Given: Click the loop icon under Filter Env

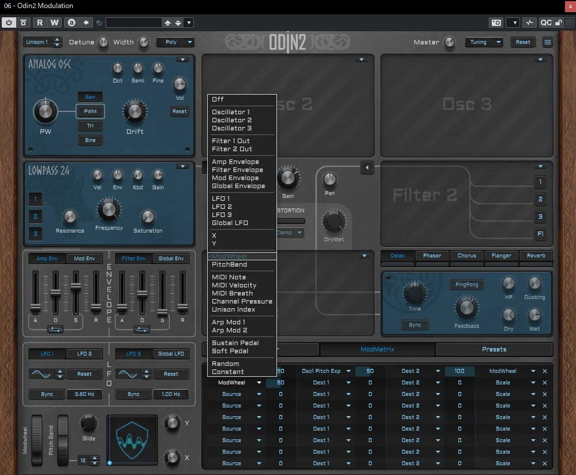Looking at the screenshot, I should pos(142,330).
